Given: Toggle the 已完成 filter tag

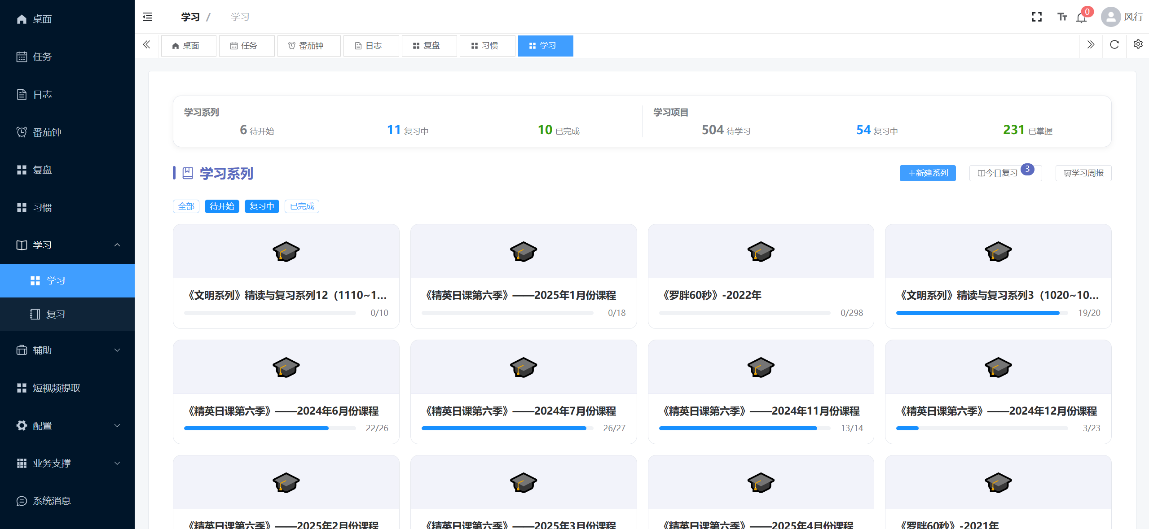Looking at the screenshot, I should pyautogui.click(x=302, y=206).
